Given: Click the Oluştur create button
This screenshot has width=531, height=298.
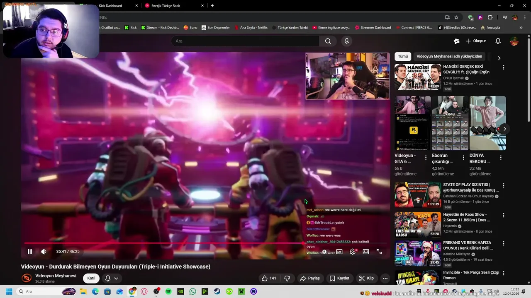Looking at the screenshot, I should pos(476,41).
